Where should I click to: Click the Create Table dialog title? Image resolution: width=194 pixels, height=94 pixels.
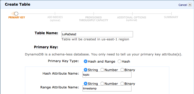tap(18, 4)
